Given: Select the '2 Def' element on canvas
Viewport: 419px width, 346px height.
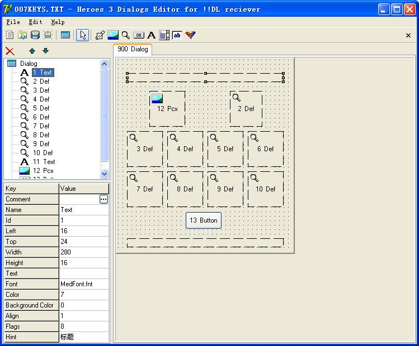Looking at the screenshot, I should pos(246,109).
